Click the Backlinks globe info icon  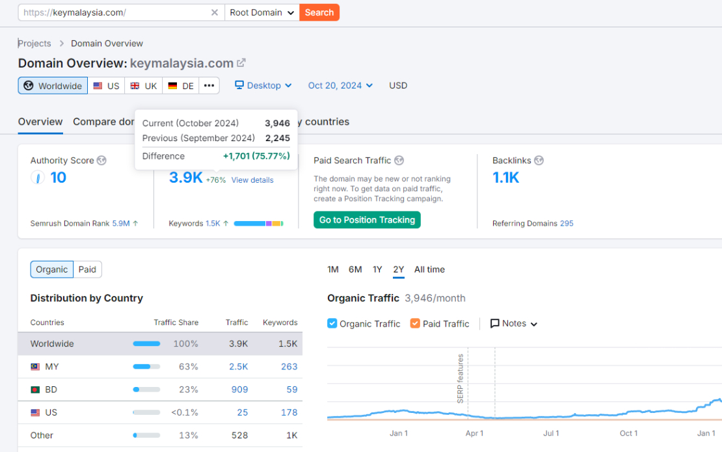pos(539,160)
